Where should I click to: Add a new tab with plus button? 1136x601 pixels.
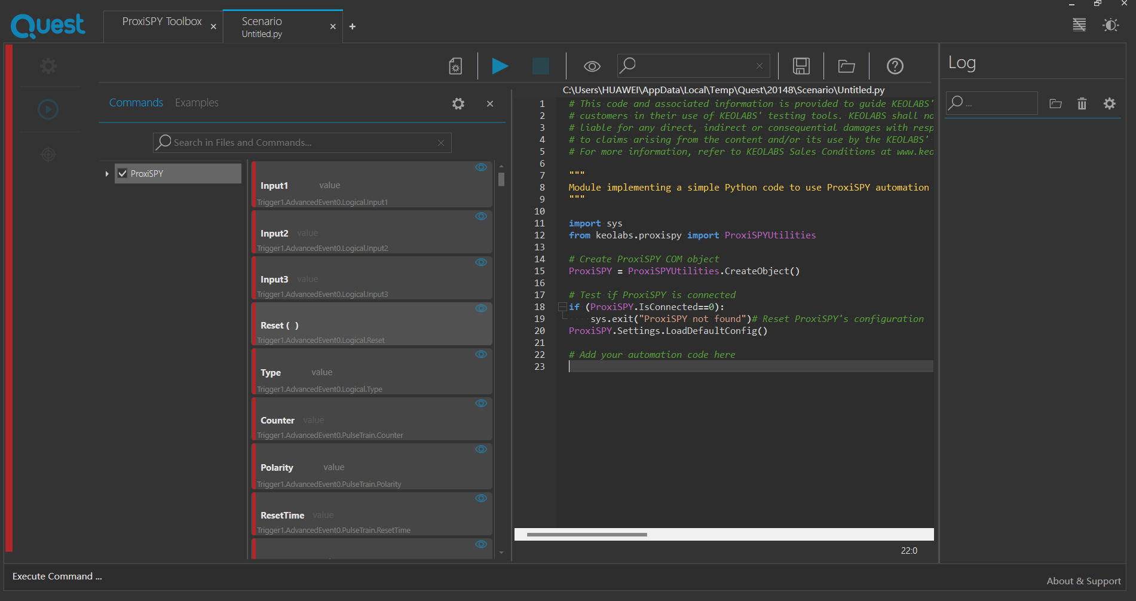(353, 26)
